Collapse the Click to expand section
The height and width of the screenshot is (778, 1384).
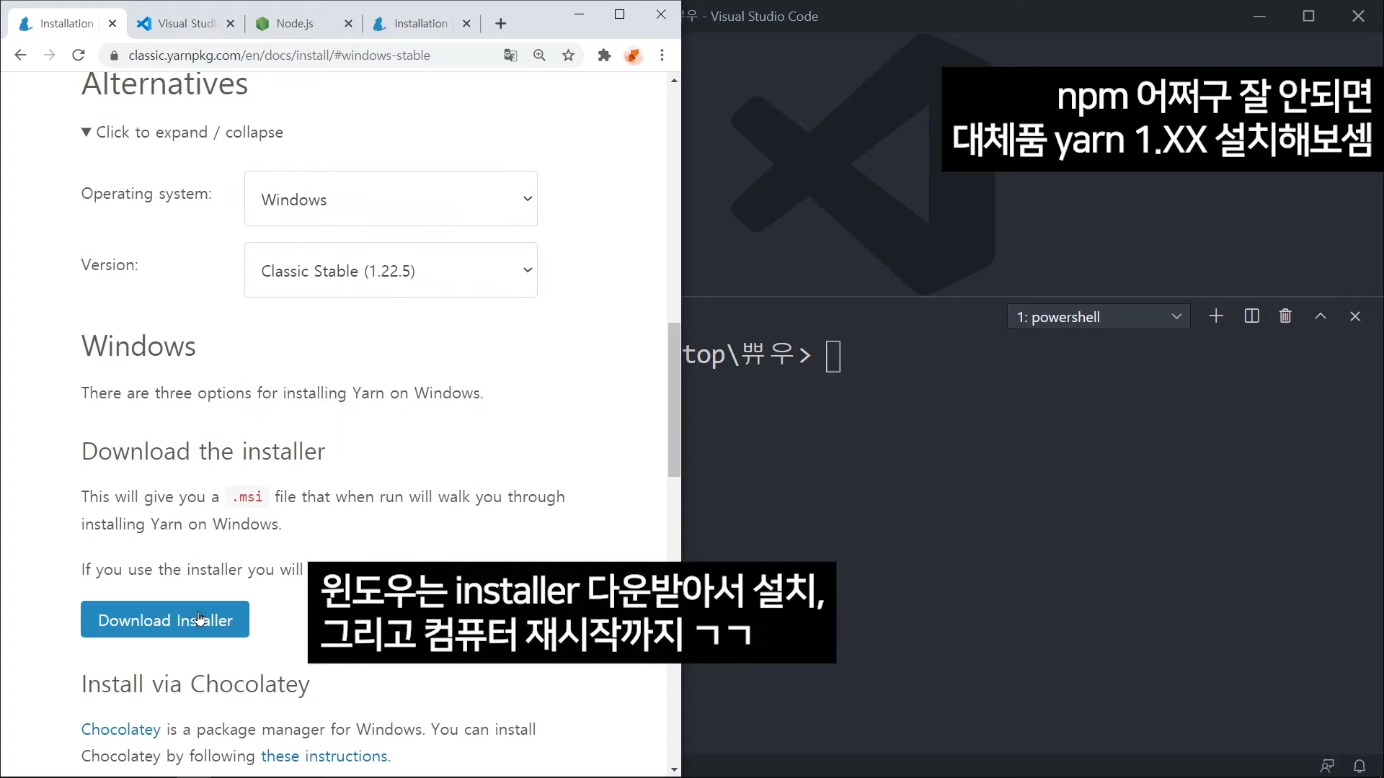[182, 133]
